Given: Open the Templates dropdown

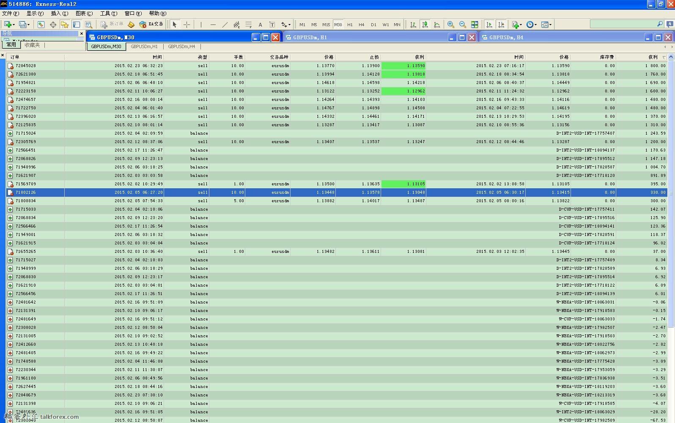Looking at the screenshot, I should tap(546, 24).
